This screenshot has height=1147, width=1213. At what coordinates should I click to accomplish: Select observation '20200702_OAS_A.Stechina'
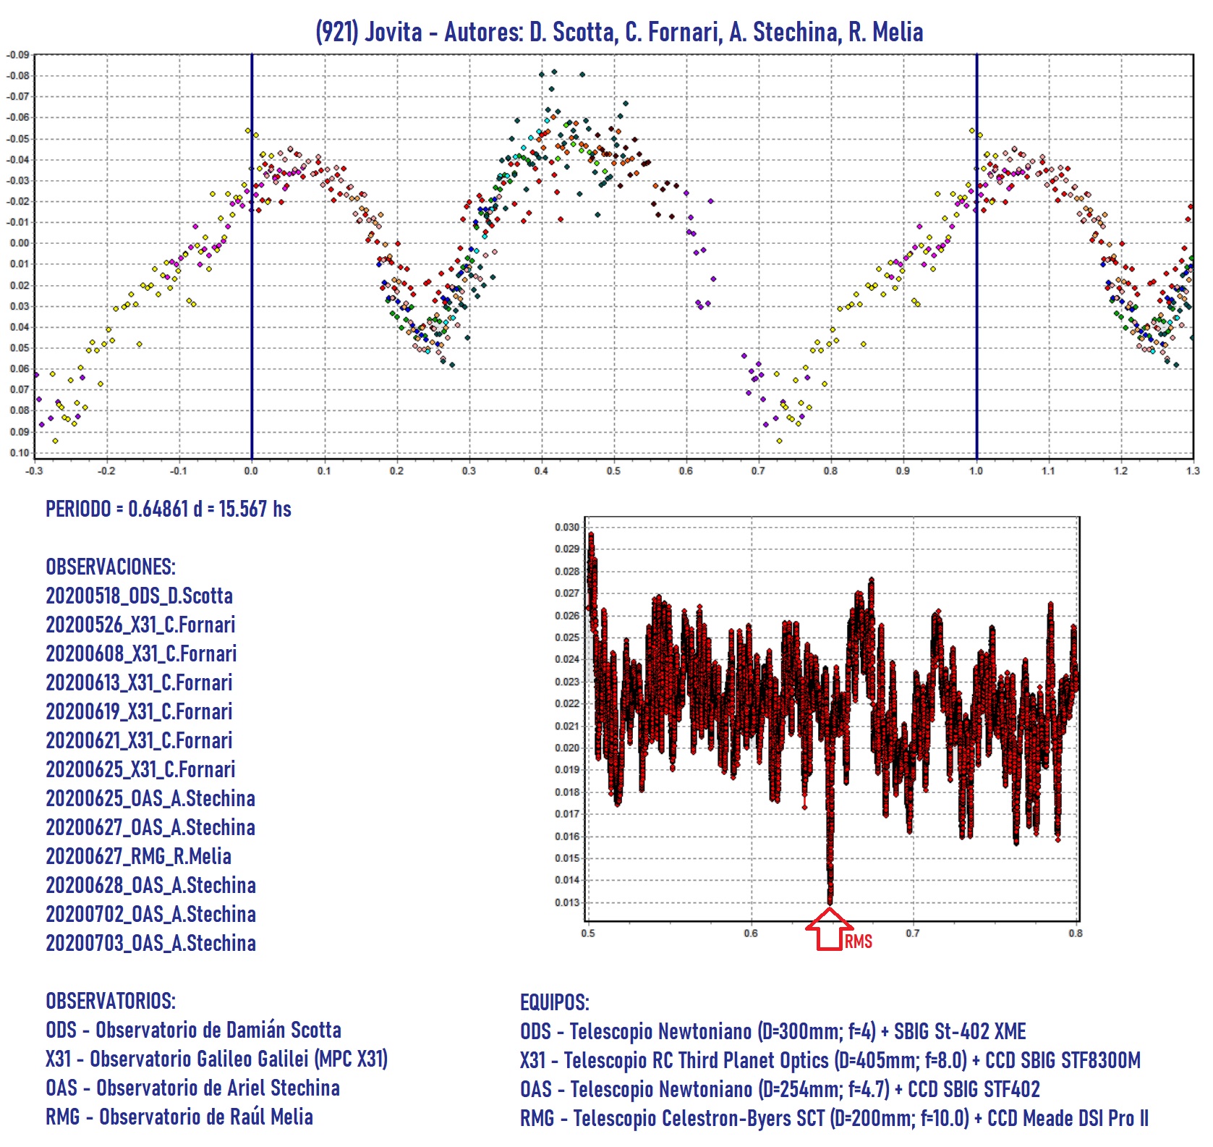tap(150, 914)
